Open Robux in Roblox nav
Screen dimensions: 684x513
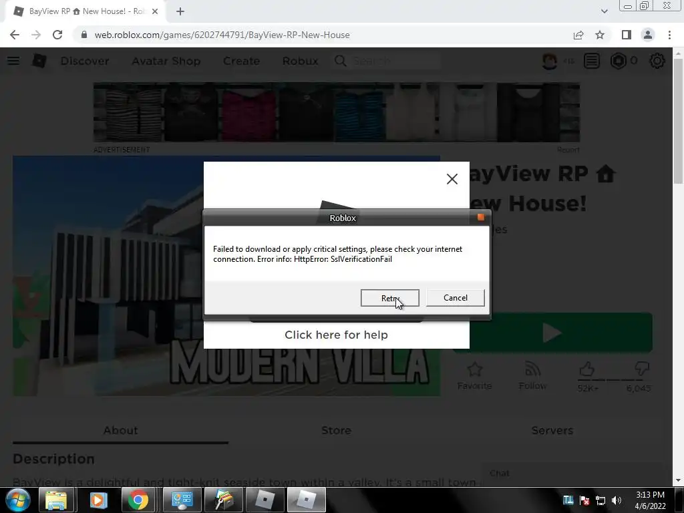[300, 61]
